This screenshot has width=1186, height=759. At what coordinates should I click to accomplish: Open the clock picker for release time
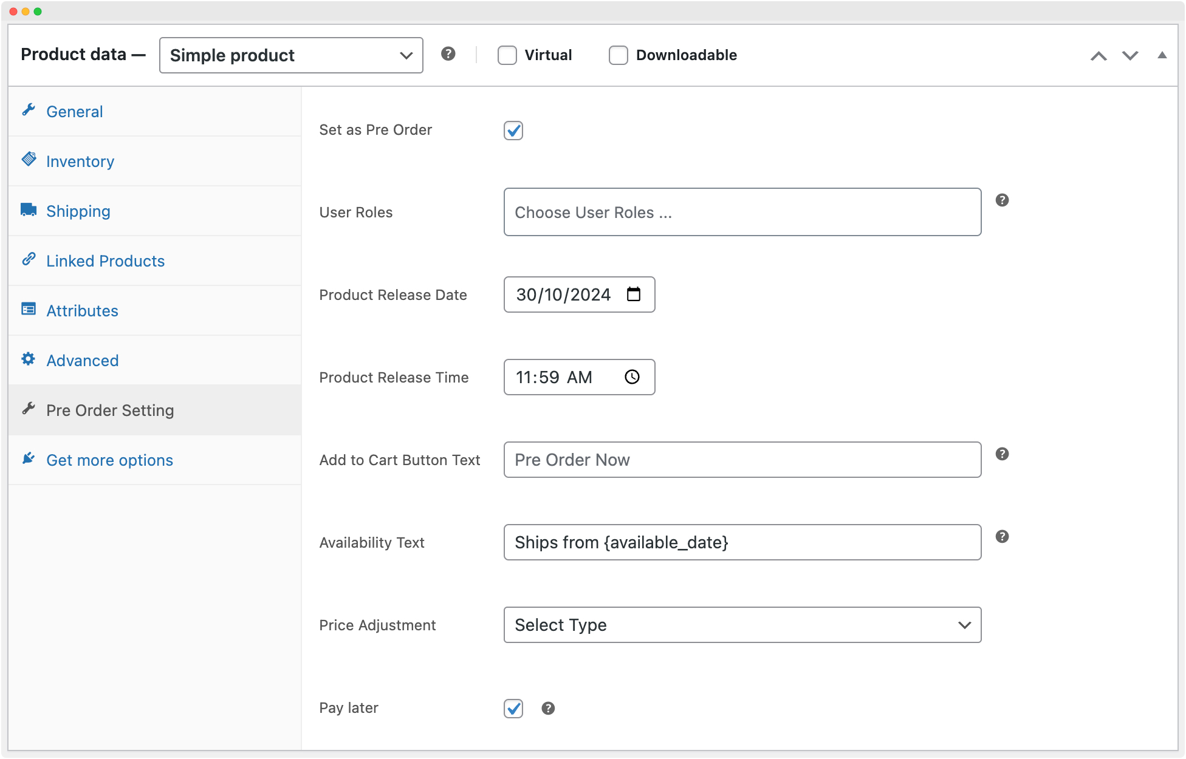(632, 377)
